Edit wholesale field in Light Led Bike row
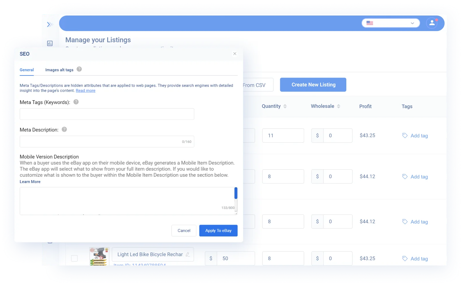 (x=338, y=259)
